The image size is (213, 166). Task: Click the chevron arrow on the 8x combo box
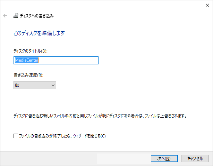pyautogui.click(x=53, y=85)
